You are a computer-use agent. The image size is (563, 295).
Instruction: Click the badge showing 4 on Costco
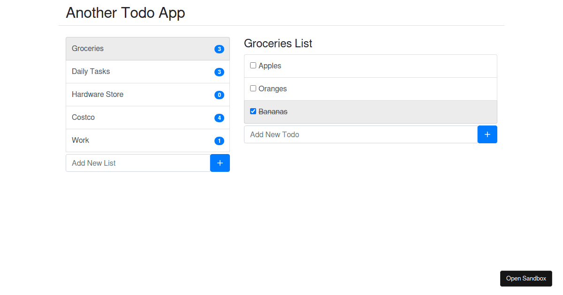click(x=219, y=118)
